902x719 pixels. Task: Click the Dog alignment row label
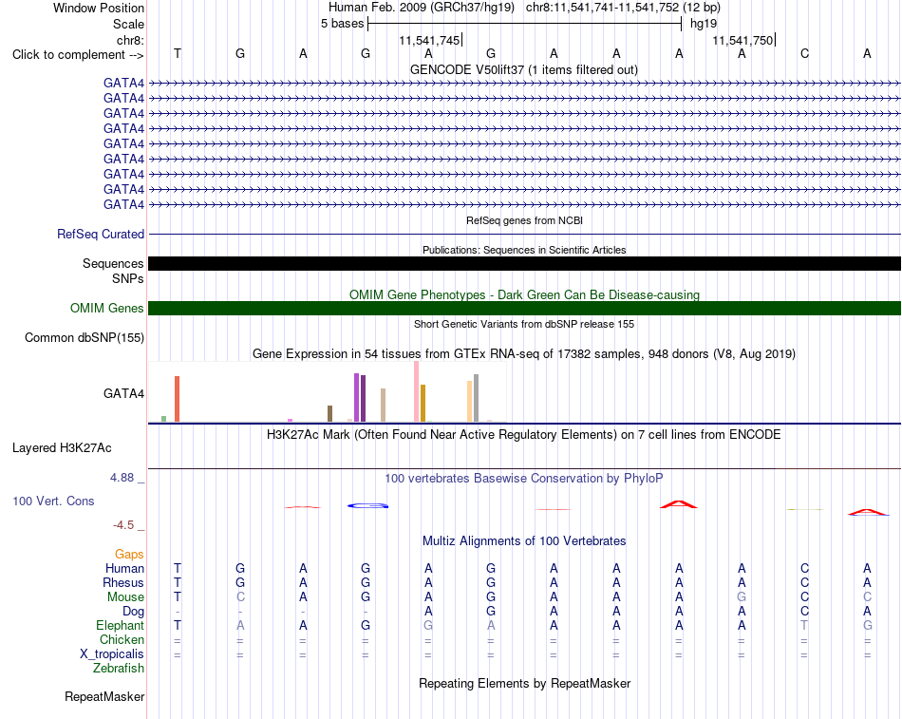[134, 612]
